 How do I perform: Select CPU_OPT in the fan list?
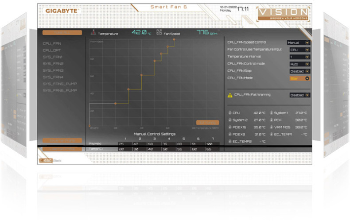[x=52, y=50]
